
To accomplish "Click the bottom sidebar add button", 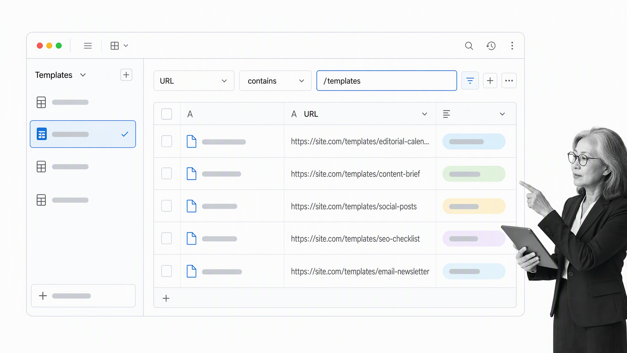I will 83,296.
